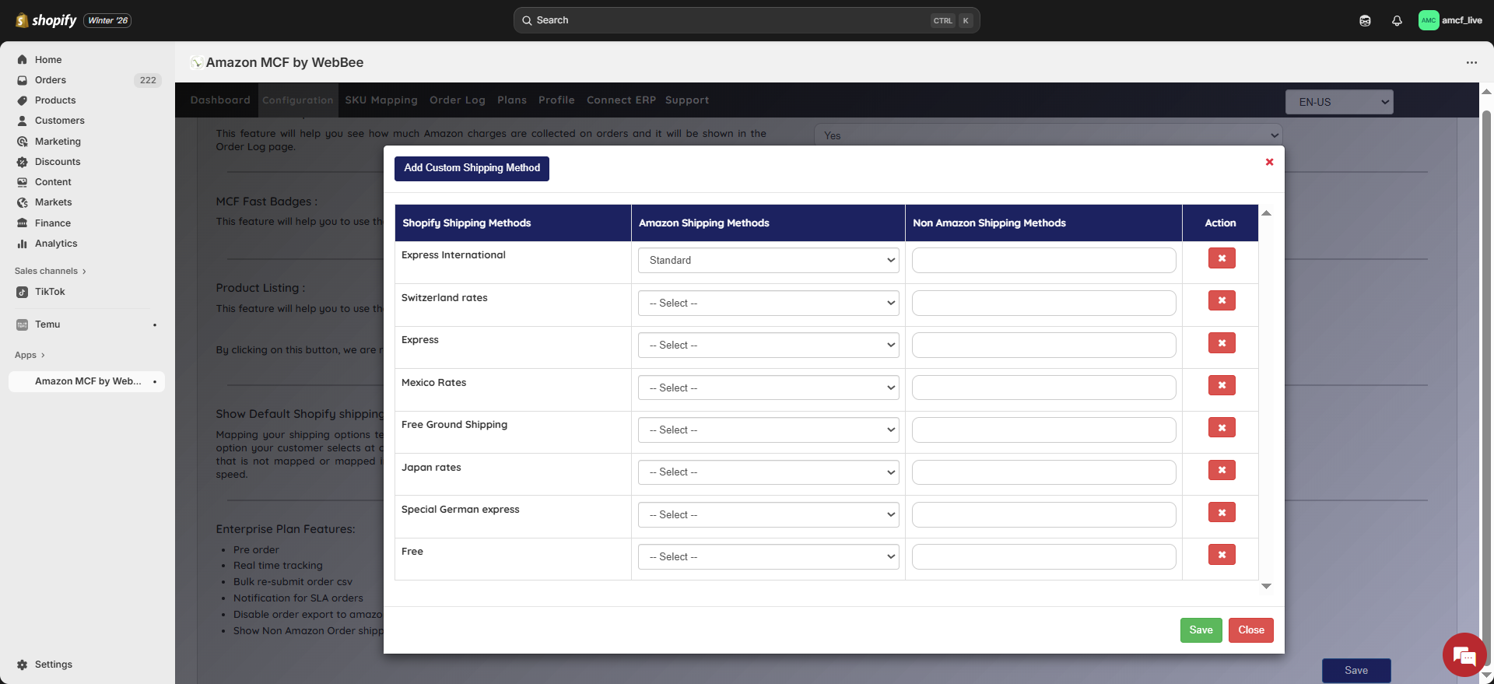
Task: Open the live chat widget
Action: coord(1464,655)
